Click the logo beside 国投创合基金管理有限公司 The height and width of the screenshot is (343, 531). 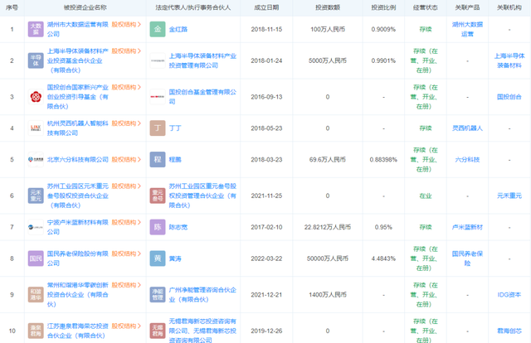158,97
